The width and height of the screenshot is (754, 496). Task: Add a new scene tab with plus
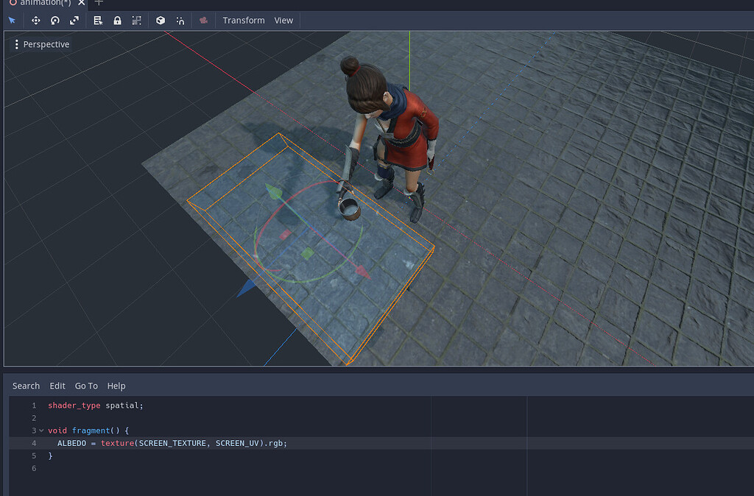(99, 3)
